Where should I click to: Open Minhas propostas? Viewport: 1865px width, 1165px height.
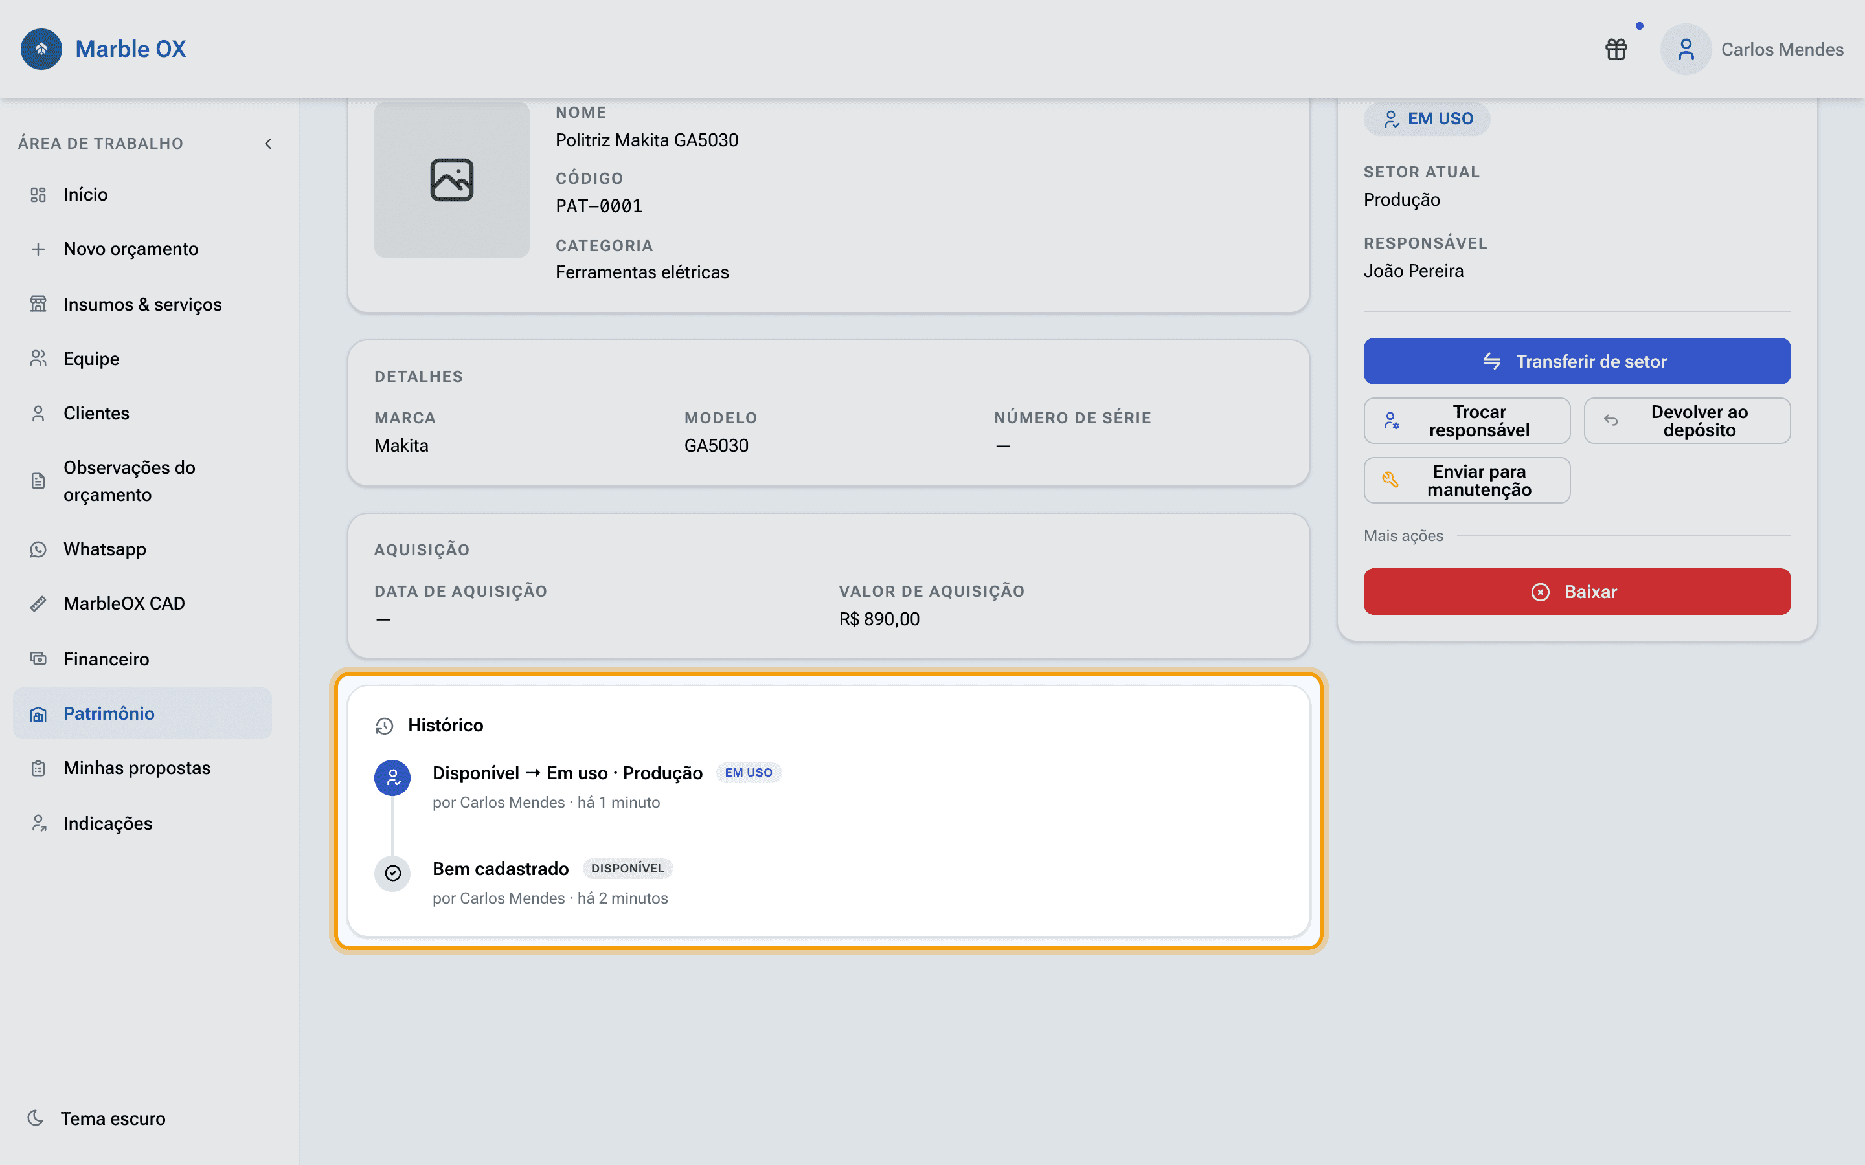tap(142, 768)
